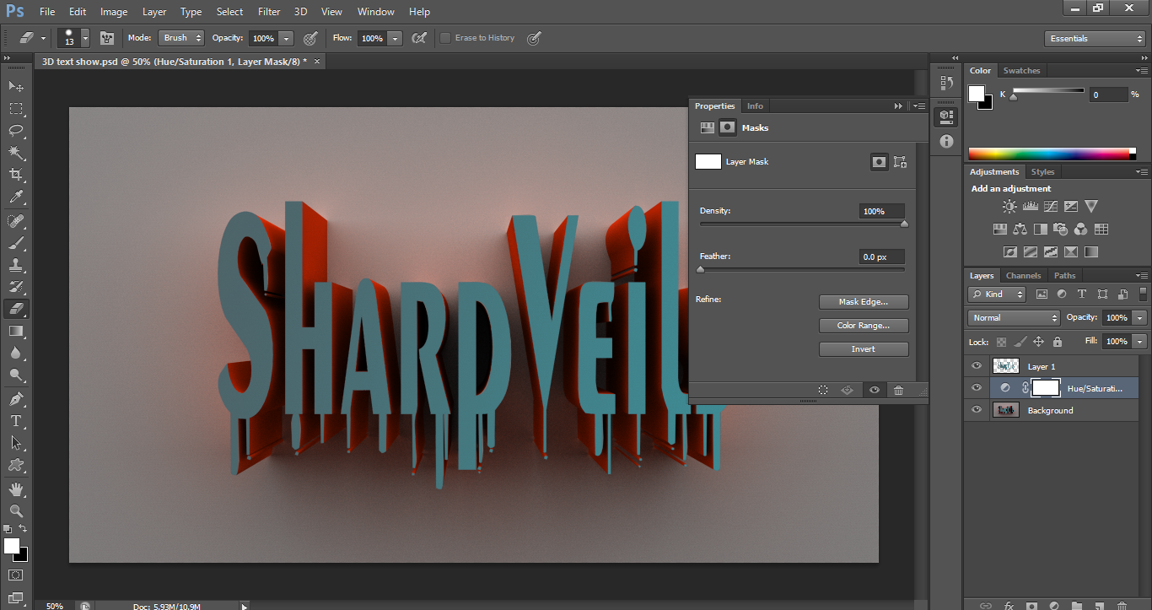Open the eraser Mode dropdown
This screenshot has height=610, width=1152.
[x=182, y=38]
